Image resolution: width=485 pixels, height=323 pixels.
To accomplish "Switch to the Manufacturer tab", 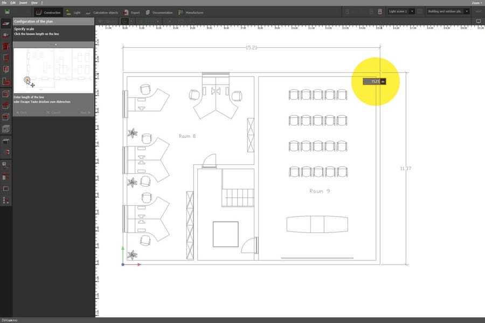I will pos(191,13).
